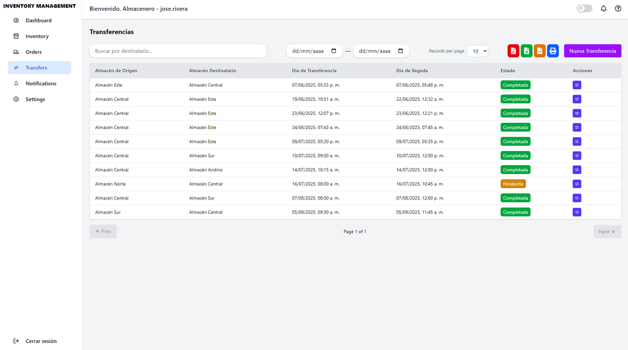The image size is (628, 350).
Task: Click the Cerrar sesión logout link
Action: point(35,341)
